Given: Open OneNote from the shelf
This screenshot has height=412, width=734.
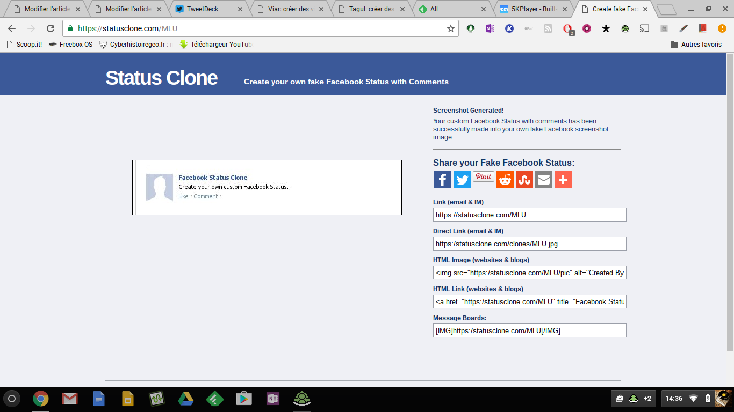Looking at the screenshot, I should click(x=273, y=399).
